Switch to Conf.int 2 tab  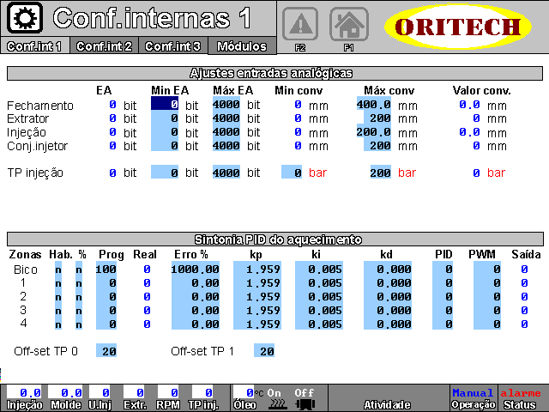click(x=104, y=46)
